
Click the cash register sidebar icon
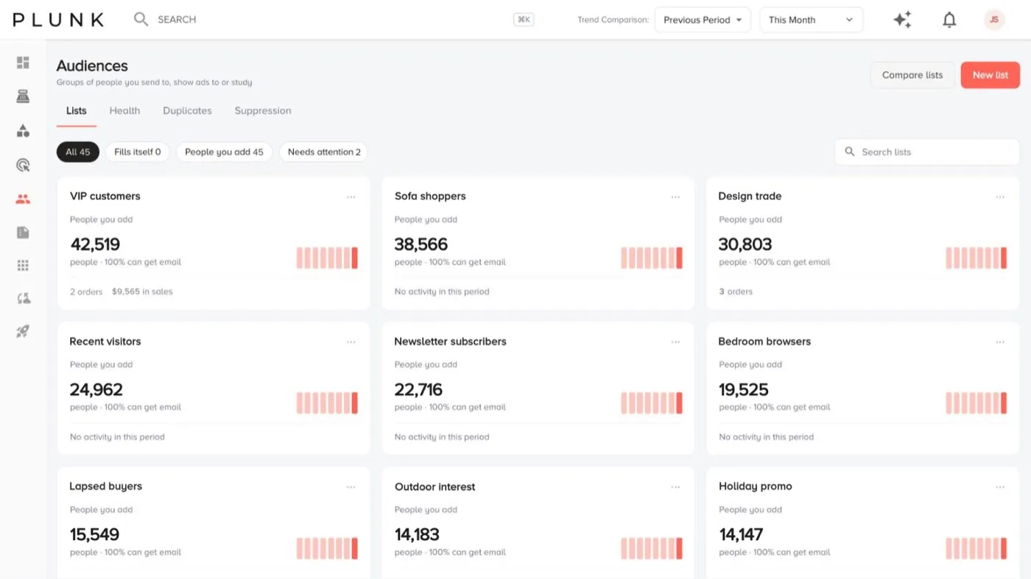(23, 96)
